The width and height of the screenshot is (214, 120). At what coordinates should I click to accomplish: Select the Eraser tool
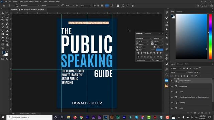tap(7, 31)
